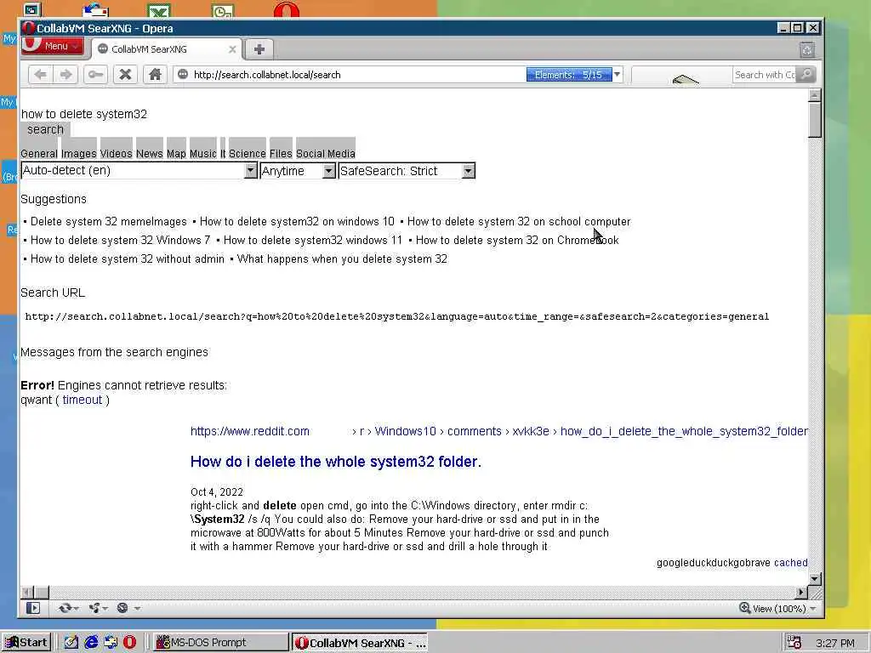Expand the language Auto-detect (en) dropdown

[x=251, y=170]
